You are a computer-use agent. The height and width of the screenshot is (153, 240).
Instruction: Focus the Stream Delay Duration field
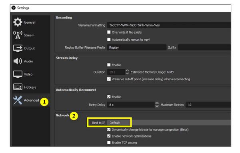tap(116, 72)
